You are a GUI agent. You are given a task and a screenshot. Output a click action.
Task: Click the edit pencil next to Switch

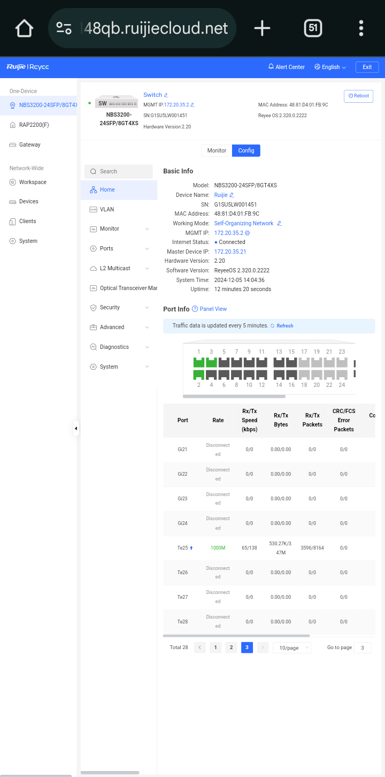tap(166, 95)
